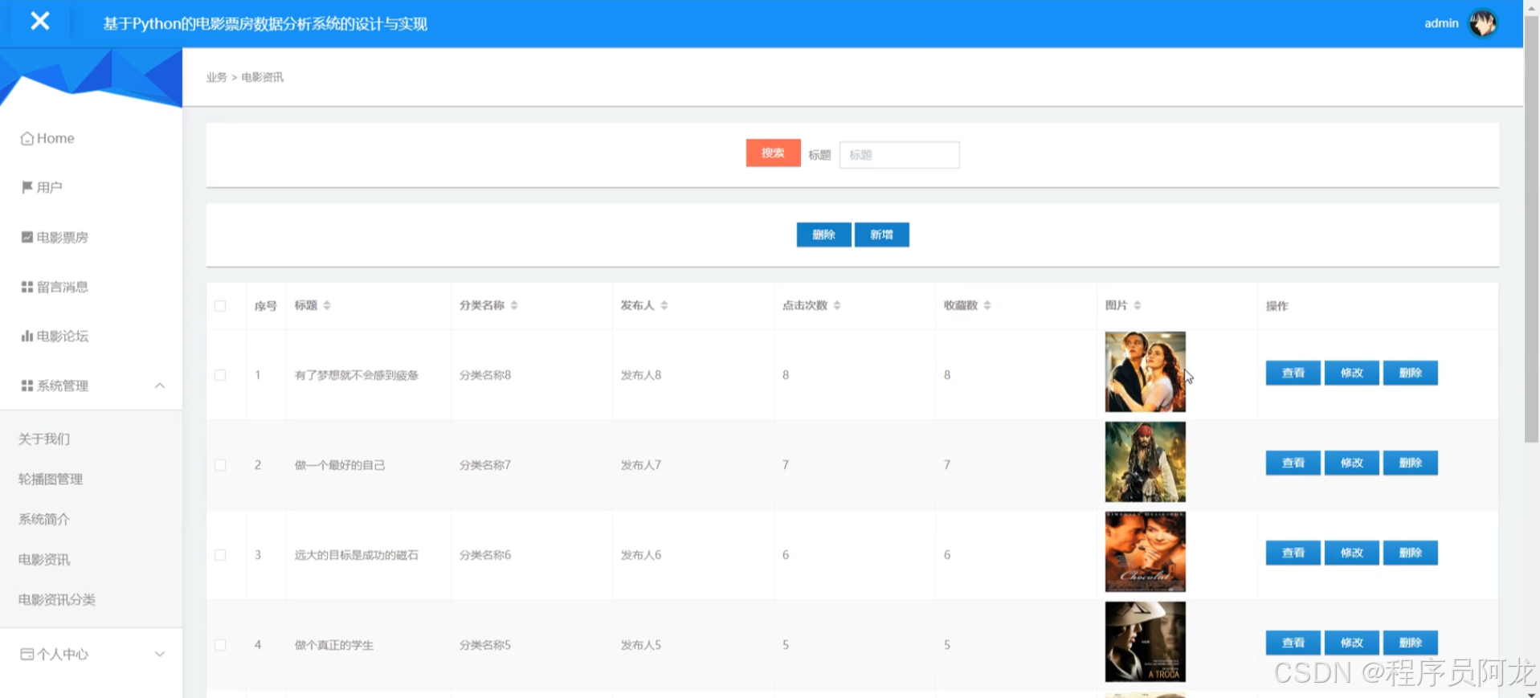This screenshot has width=1540, height=698.
Task: Click the admin username text
Action: [x=1441, y=23]
